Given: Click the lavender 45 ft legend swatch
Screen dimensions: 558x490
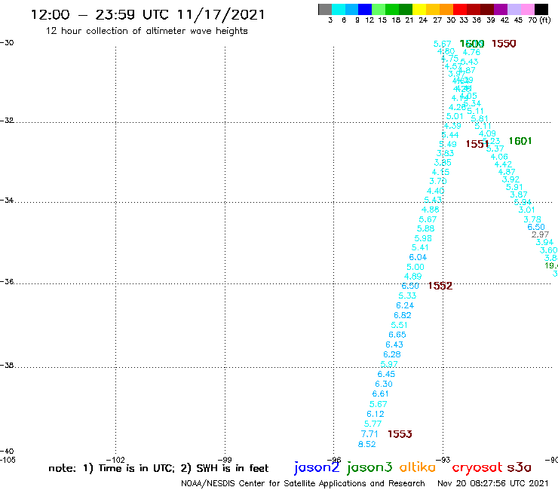Looking at the screenshot, I should tap(514, 9).
